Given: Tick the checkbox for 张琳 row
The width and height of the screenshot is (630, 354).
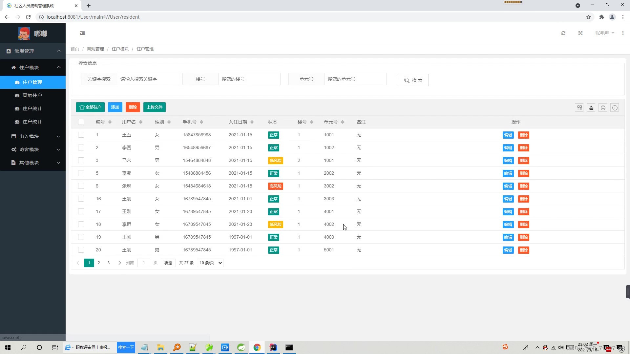Looking at the screenshot, I should click(x=81, y=186).
